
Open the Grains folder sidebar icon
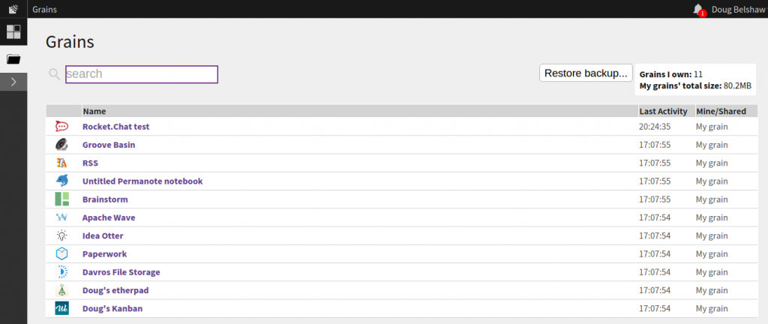[x=13, y=58]
